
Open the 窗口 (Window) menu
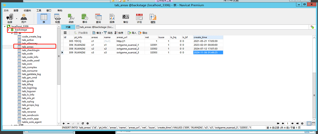(49, 11)
